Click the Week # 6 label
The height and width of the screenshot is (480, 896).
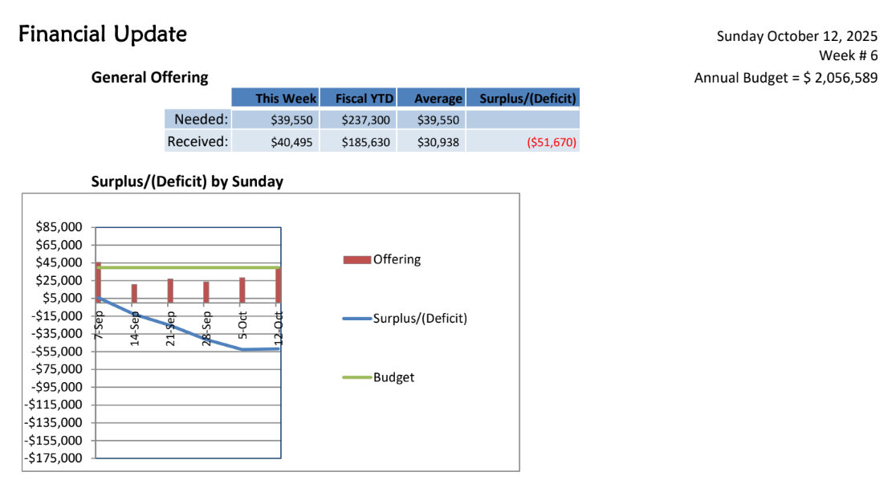coord(848,56)
